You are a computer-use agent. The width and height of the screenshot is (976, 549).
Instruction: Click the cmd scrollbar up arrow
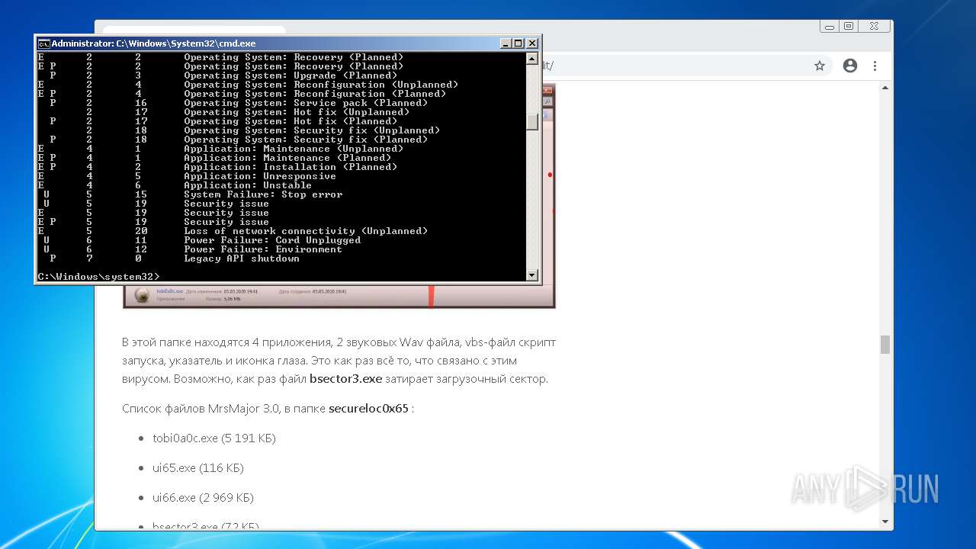tap(532, 58)
